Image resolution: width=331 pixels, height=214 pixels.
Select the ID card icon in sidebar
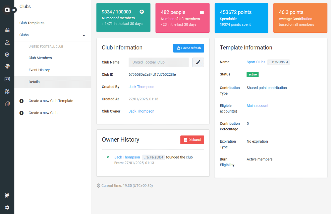(7, 79)
